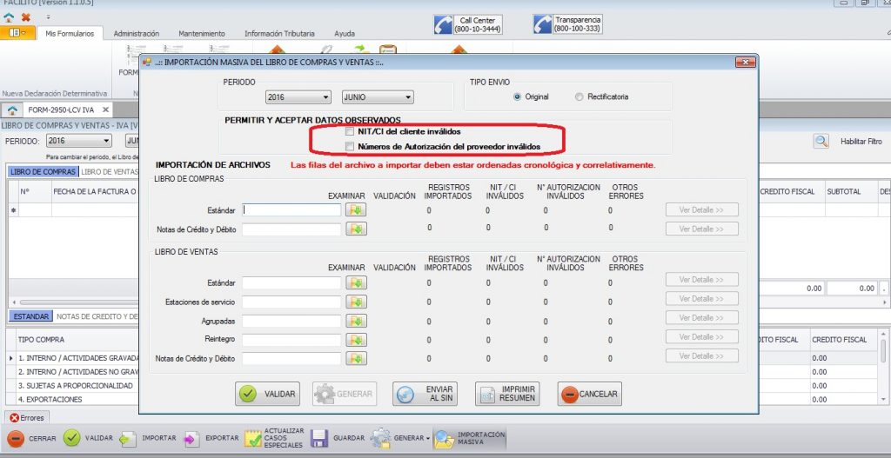Click vertical scrollbar of TIPO COMPRA grid
The width and height of the screenshot is (891, 458).
coord(883,368)
